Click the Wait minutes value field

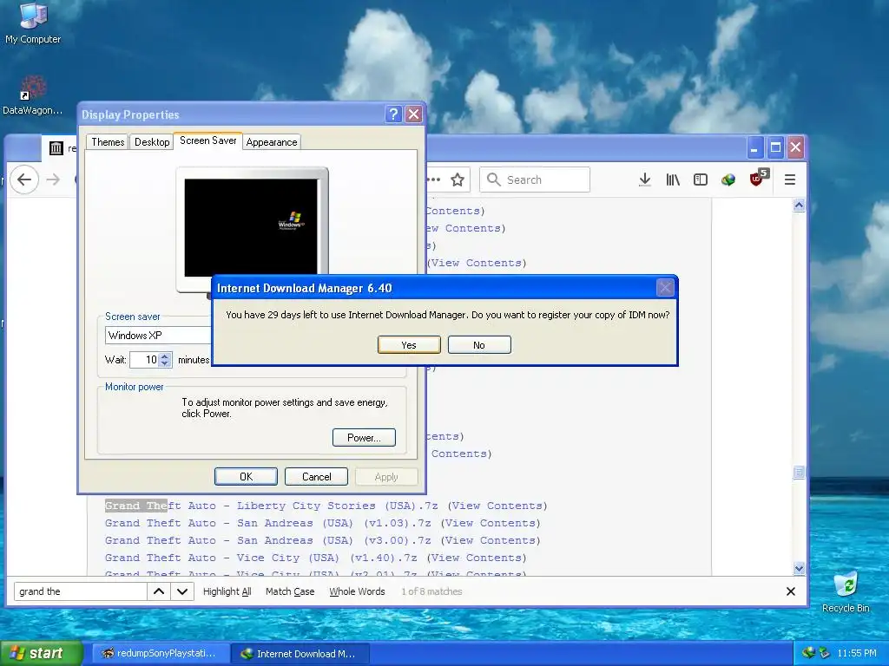(145, 360)
